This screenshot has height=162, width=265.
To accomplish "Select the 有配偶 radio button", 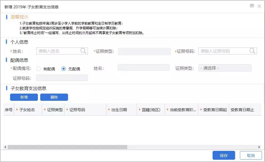I will click(38, 69).
